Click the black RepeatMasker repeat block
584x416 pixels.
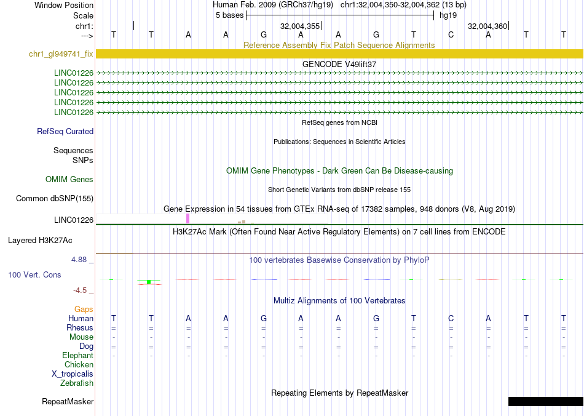pos(546,401)
